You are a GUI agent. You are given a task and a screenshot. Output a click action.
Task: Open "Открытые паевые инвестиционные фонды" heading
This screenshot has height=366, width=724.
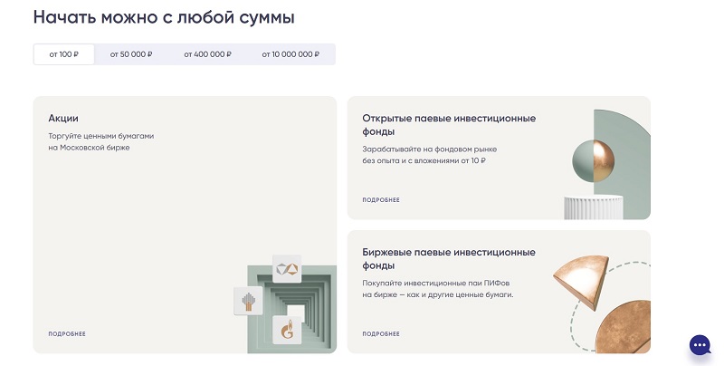click(x=449, y=125)
